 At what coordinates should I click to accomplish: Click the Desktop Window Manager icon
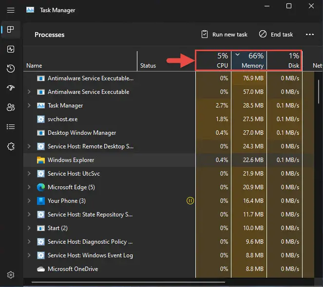(41, 133)
